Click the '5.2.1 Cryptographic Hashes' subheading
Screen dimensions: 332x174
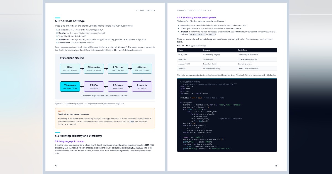pos(70,141)
